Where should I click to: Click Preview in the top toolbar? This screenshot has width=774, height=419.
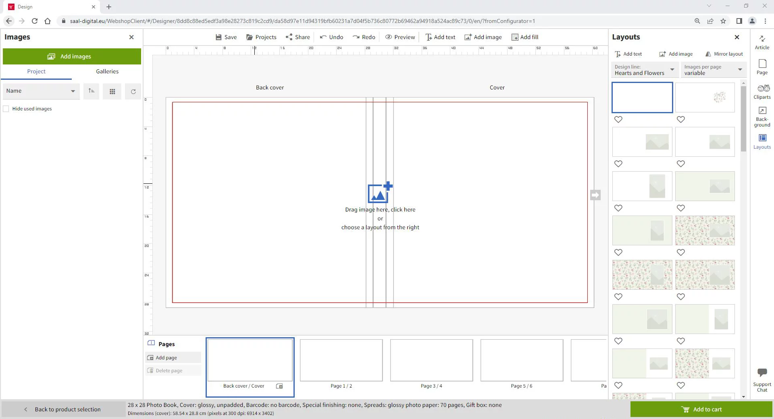coord(400,37)
